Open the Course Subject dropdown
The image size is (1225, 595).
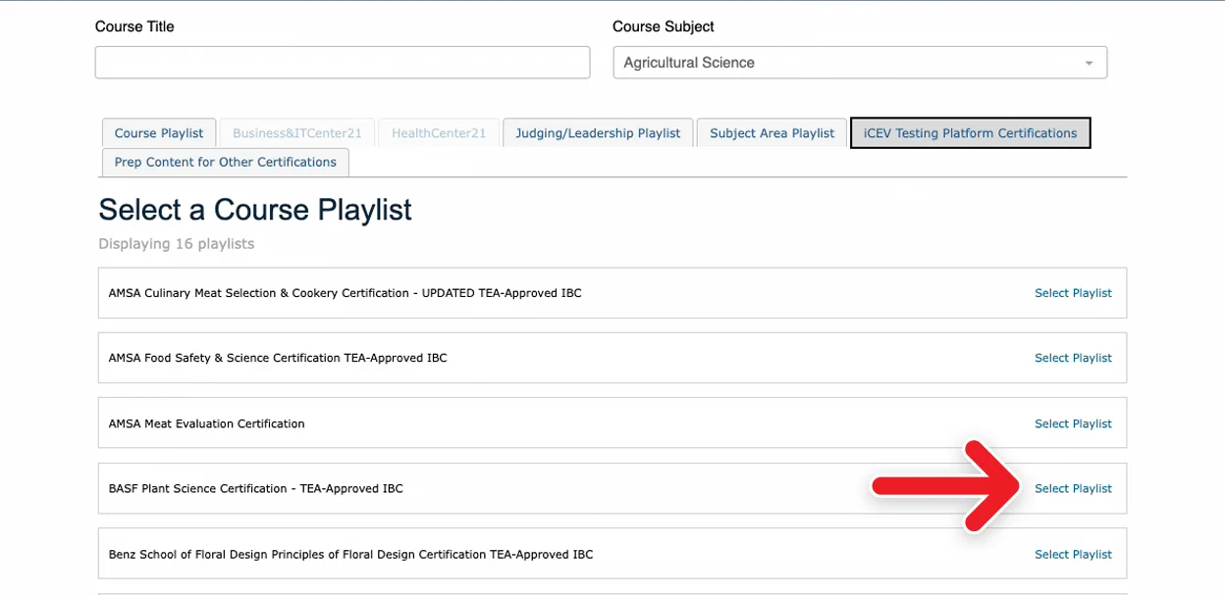pyautogui.click(x=860, y=63)
